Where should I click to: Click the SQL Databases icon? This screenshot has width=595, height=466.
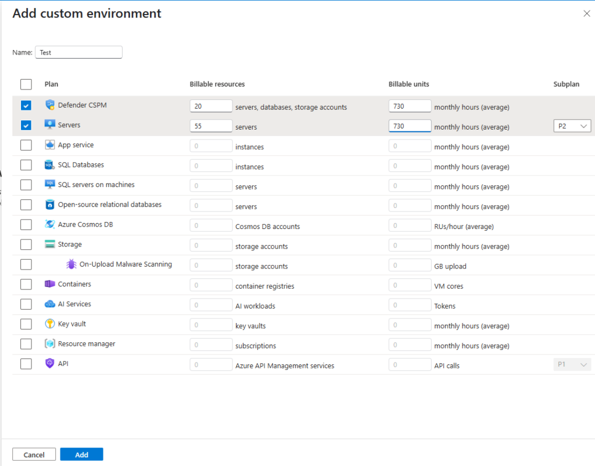click(50, 164)
